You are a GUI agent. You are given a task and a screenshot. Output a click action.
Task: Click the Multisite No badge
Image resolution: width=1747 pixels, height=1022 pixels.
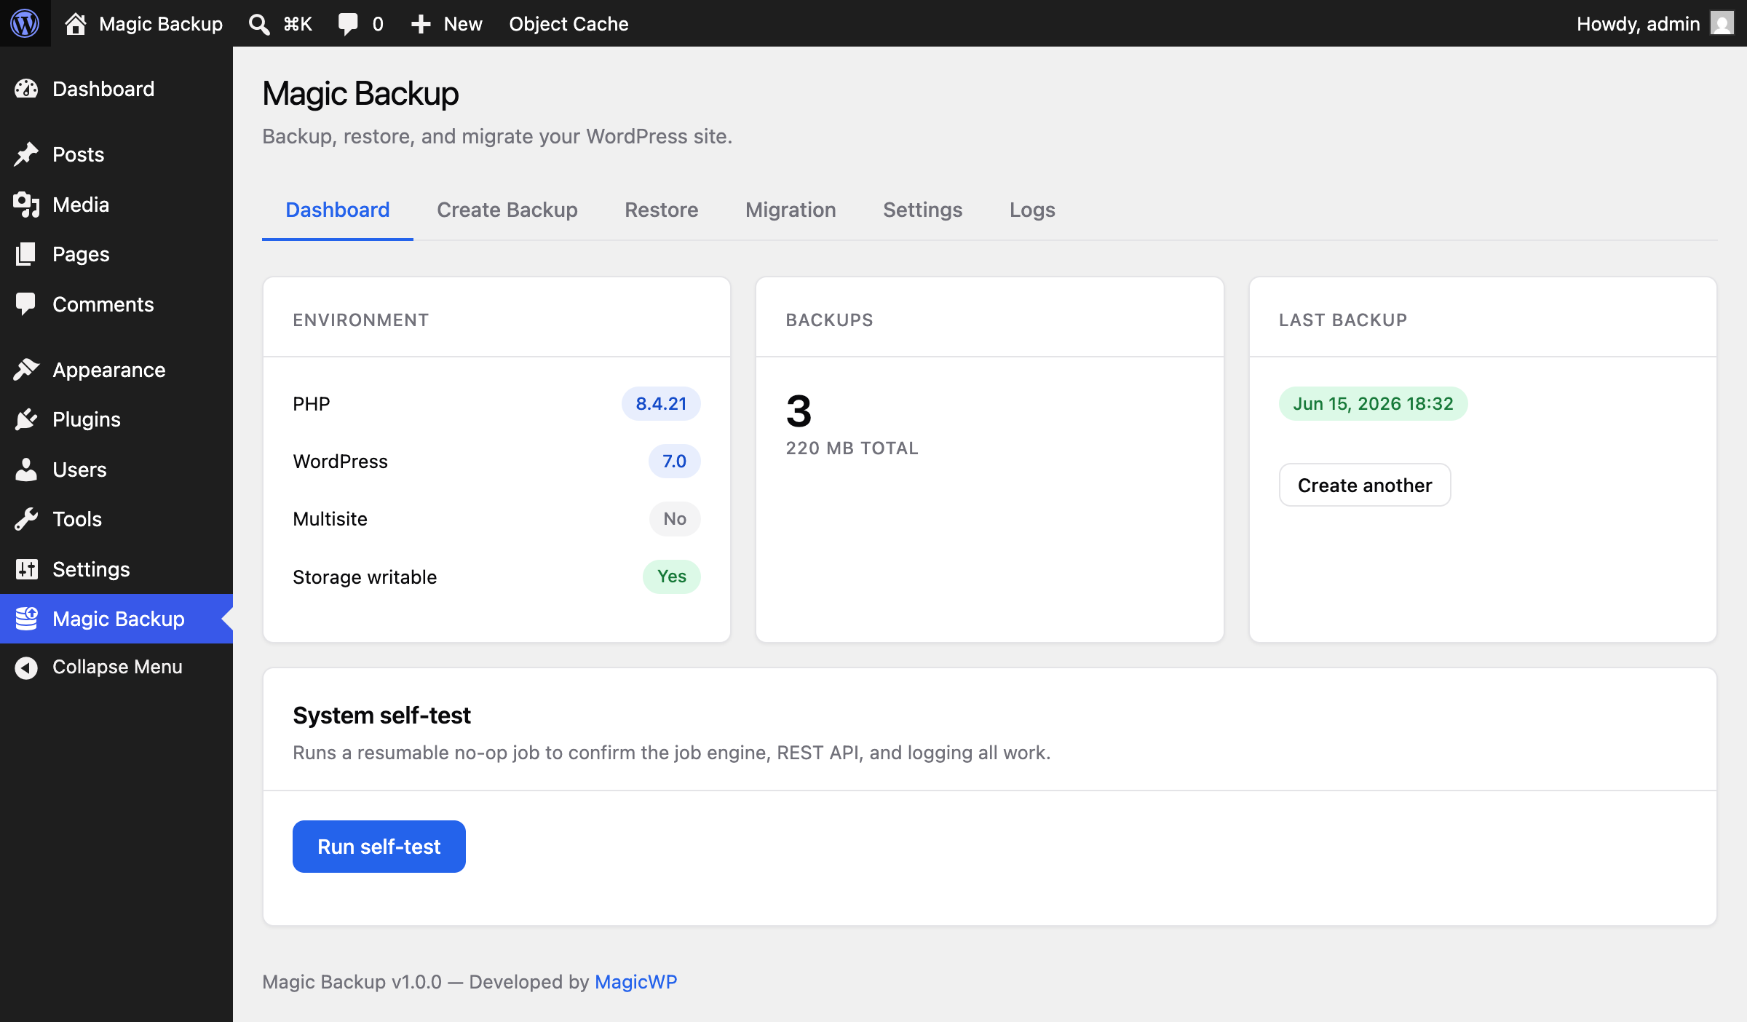click(x=675, y=519)
